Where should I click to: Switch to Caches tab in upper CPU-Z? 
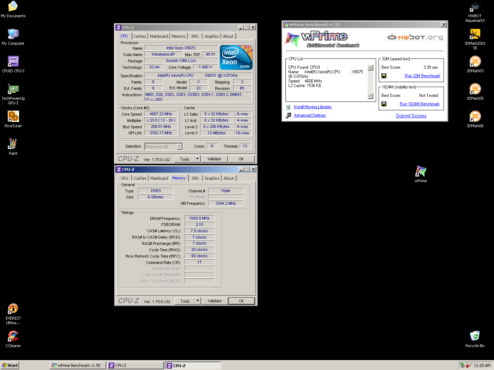point(139,36)
